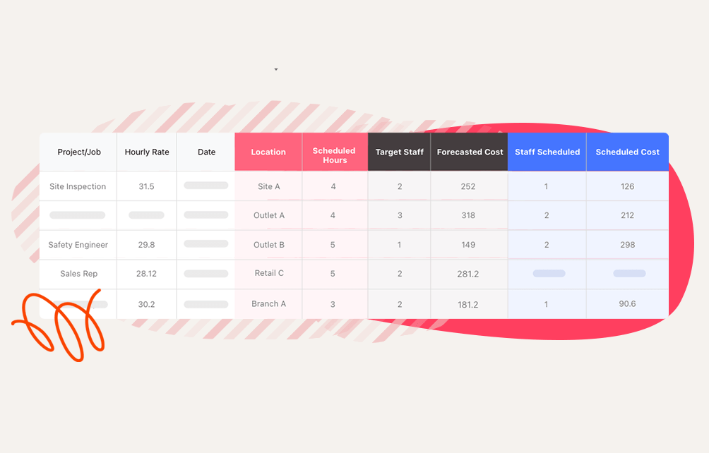Viewport: 709px width, 453px height.
Task: Select the Date column header
Action: pos(206,152)
